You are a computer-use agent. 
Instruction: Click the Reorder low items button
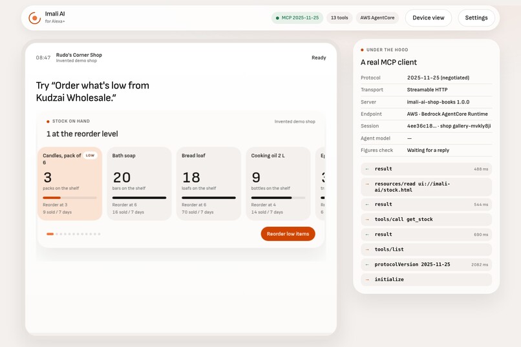pos(288,234)
